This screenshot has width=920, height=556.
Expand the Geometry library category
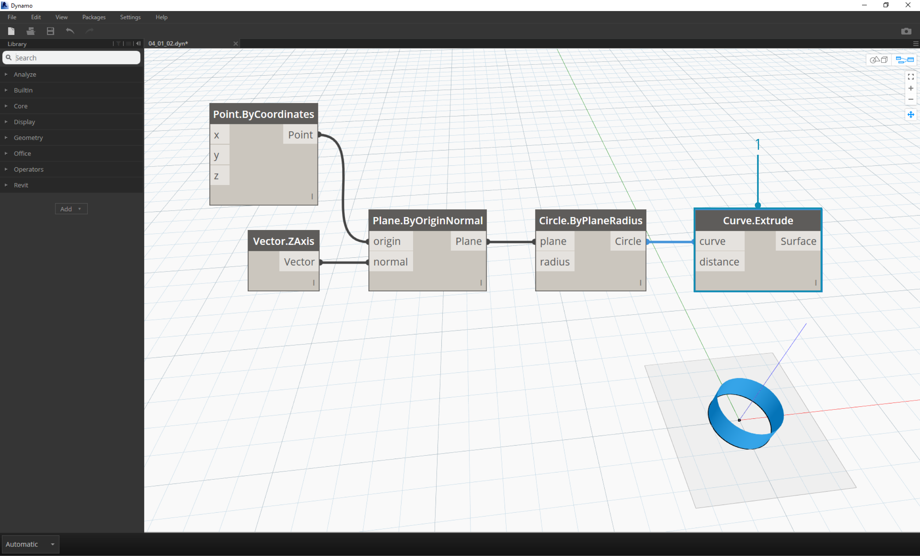click(72, 137)
